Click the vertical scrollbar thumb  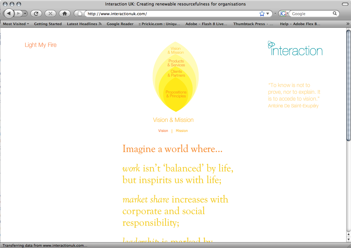click(348, 86)
